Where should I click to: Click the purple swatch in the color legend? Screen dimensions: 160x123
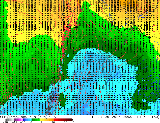tap(15, 120)
